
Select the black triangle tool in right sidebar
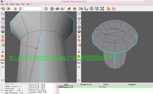click(x=79, y=52)
